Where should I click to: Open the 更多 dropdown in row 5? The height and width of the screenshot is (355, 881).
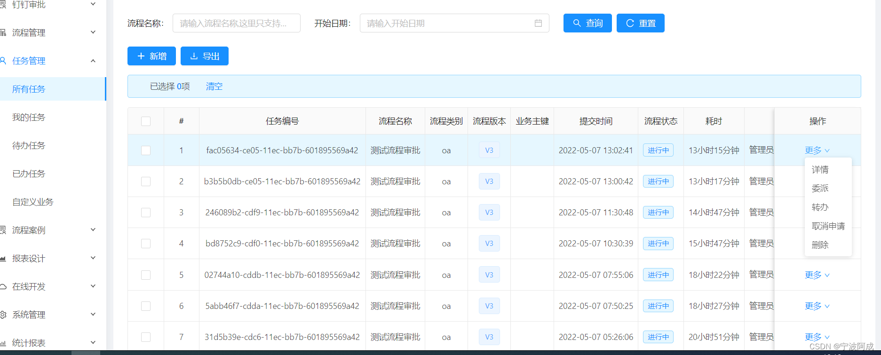point(817,275)
